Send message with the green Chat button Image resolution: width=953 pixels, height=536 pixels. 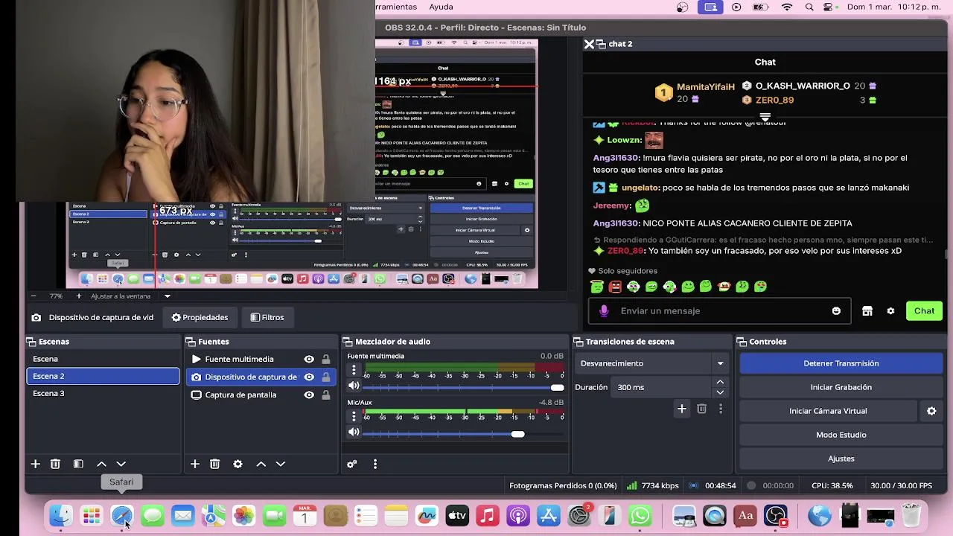coord(924,311)
